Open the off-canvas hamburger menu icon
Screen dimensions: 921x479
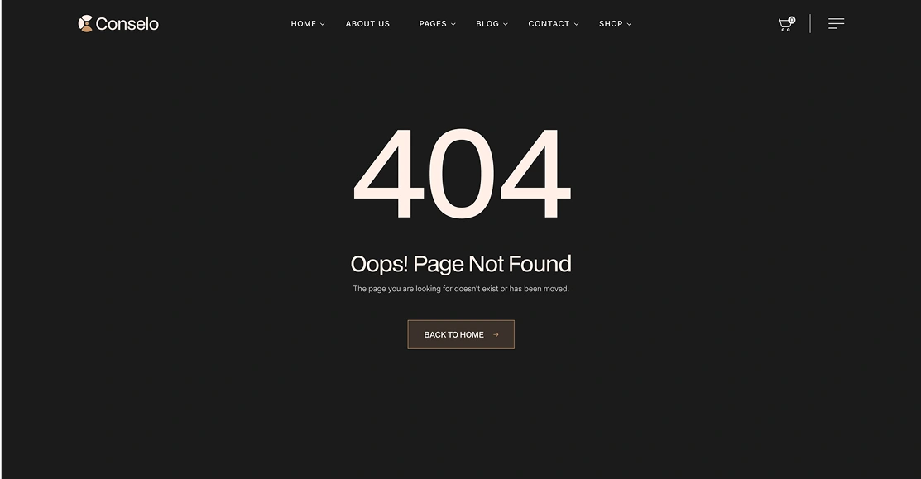pos(837,23)
